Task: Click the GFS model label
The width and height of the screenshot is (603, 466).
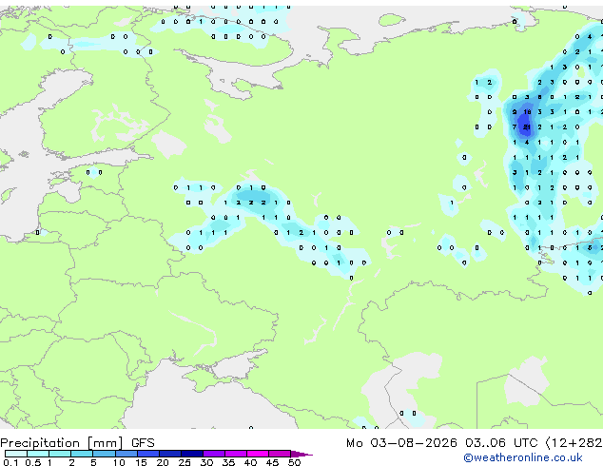Action: coord(143,443)
